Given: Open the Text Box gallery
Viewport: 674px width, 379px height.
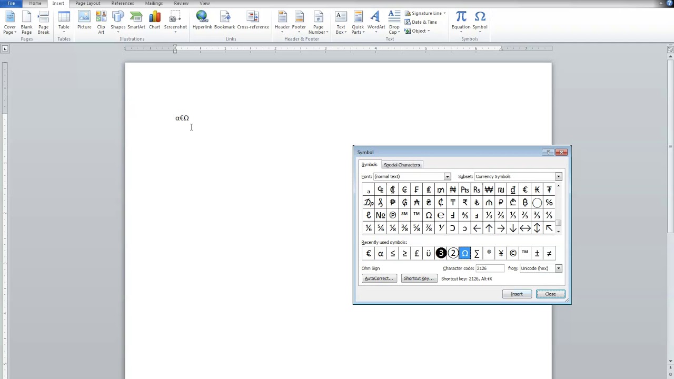Looking at the screenshot, I should (x=341, y=23).
